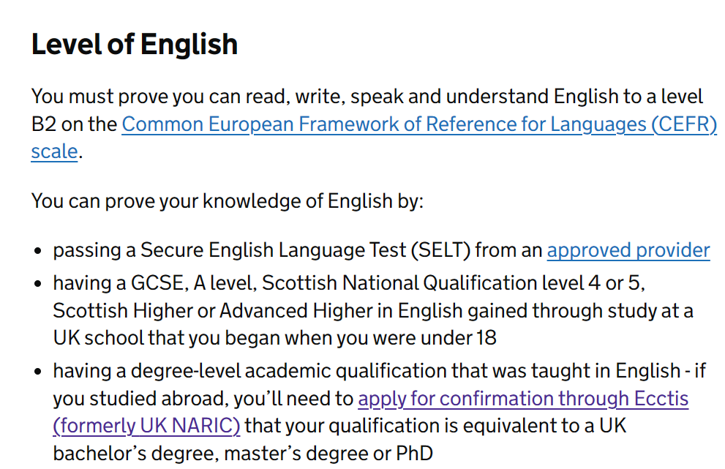The width and height of the screenshot is (725, 469).
Task: Click the bullet marker before "having a degree-level"
Action: tap(38, 372)
